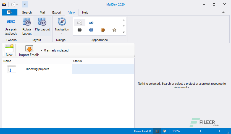Switch to the Mail ribbon tab

coord(43,12)
